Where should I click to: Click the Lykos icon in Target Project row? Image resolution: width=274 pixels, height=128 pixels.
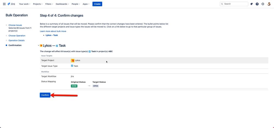tap(72, 60)
